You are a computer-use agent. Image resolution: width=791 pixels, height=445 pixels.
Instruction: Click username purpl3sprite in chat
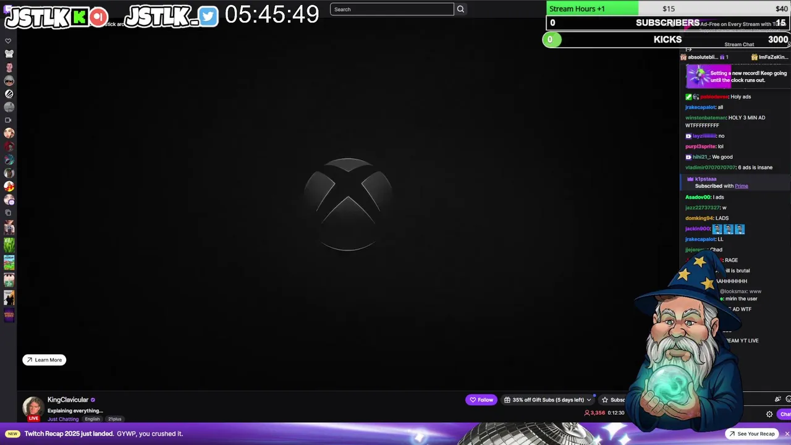(x=701, y=146)
